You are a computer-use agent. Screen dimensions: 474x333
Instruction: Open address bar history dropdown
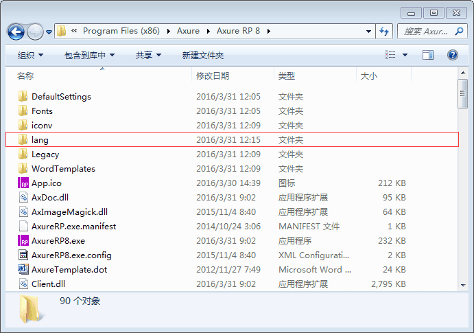pos(368,31)
